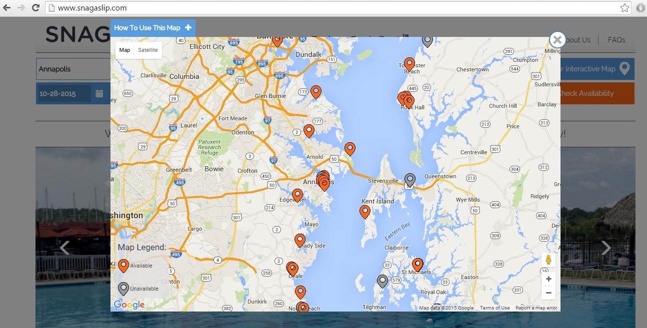Click the browser back arrow
Viewport: 647px width, 328px height.
click(x=7, y=8)
